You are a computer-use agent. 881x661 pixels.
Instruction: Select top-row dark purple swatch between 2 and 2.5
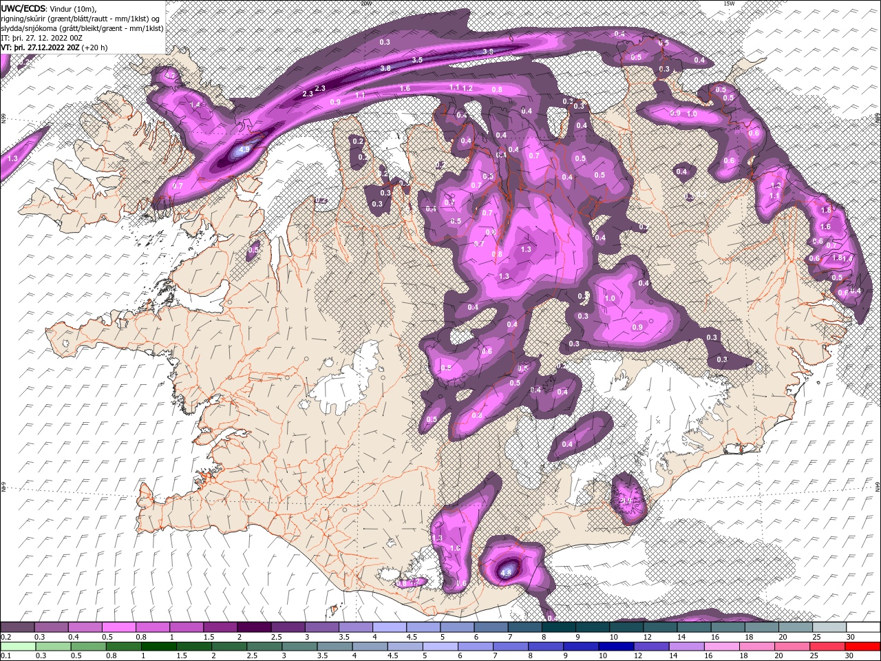coord(254,627)
